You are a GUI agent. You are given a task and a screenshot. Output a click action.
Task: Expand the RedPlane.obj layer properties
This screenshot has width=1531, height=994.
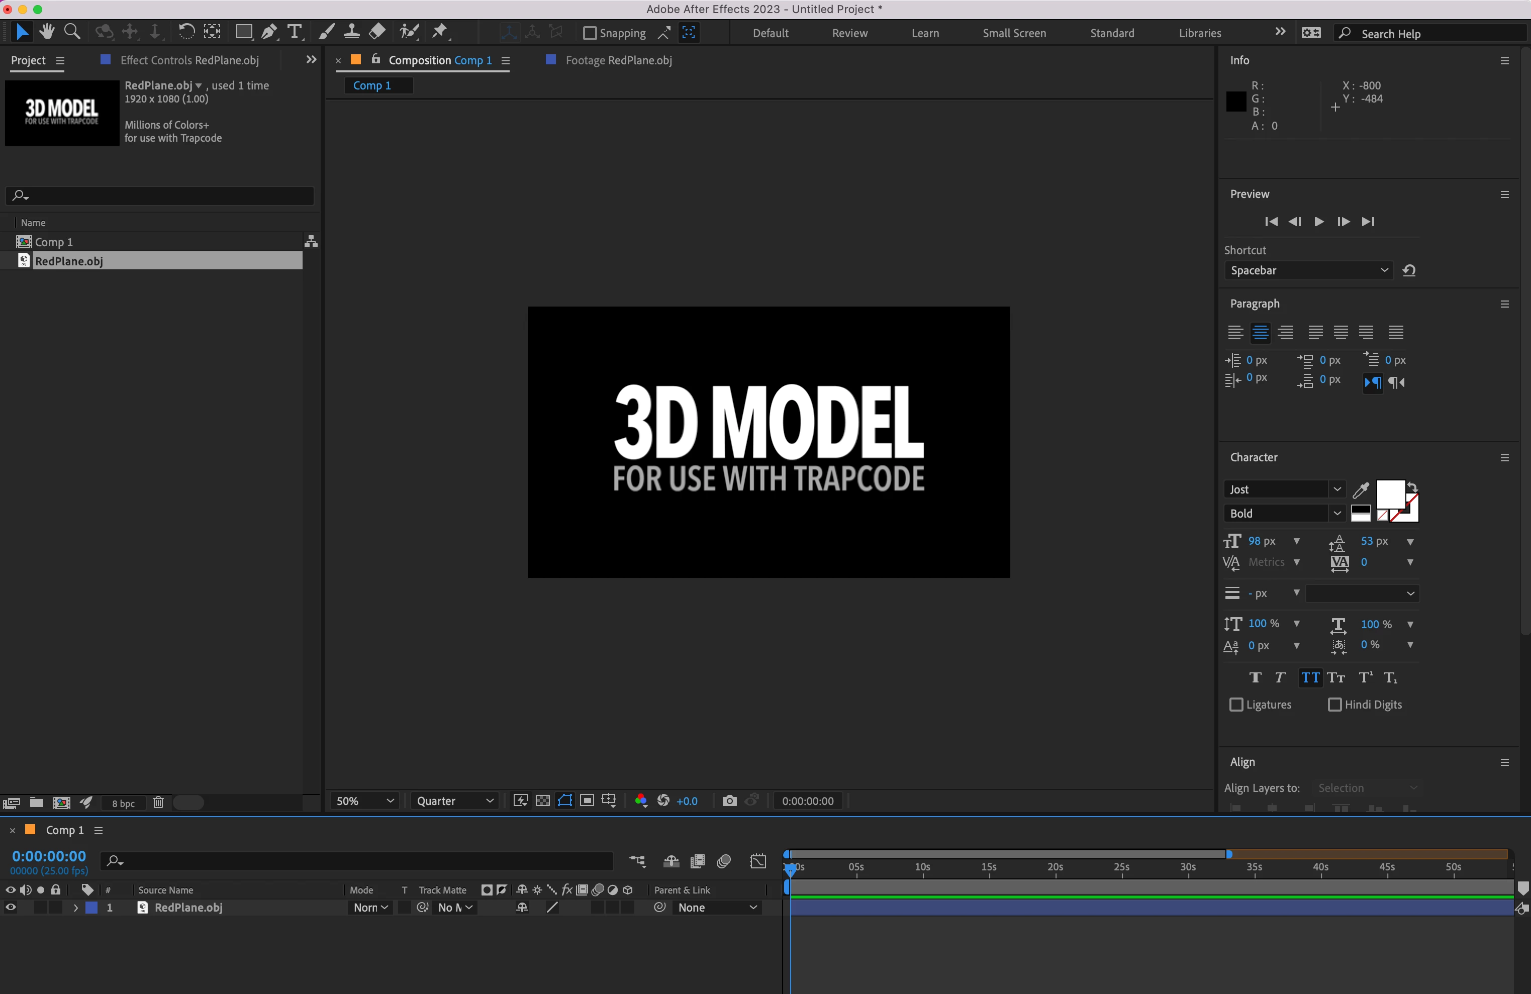(76, 907)
